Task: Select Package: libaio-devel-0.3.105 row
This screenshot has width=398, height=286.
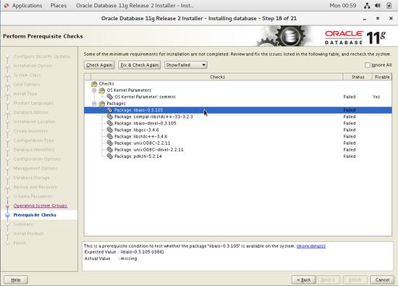Action: coord(238,123)
